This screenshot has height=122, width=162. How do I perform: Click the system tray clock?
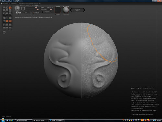coord(159,120)
